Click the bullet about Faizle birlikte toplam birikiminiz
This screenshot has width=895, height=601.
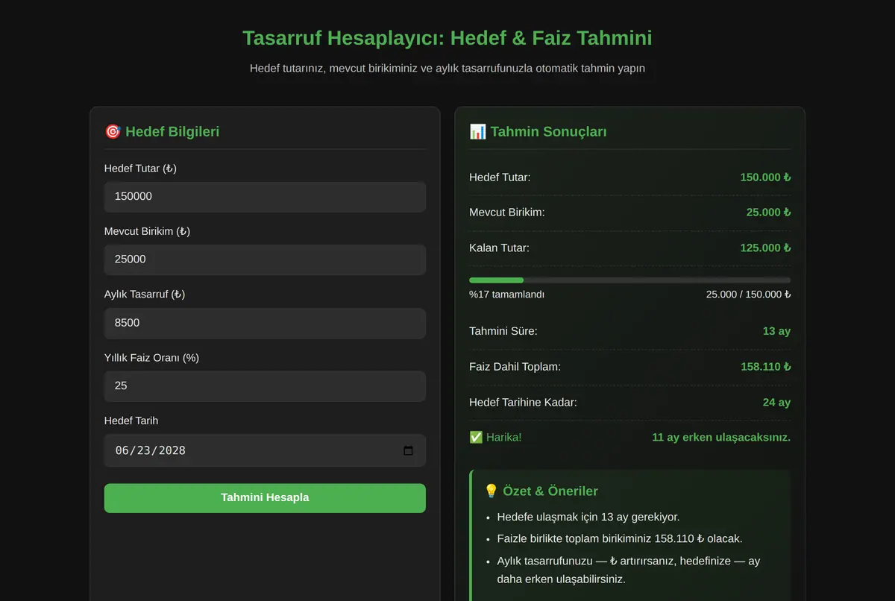tap(620, 539)
